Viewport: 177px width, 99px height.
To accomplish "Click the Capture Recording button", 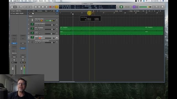I will point(54,7).
